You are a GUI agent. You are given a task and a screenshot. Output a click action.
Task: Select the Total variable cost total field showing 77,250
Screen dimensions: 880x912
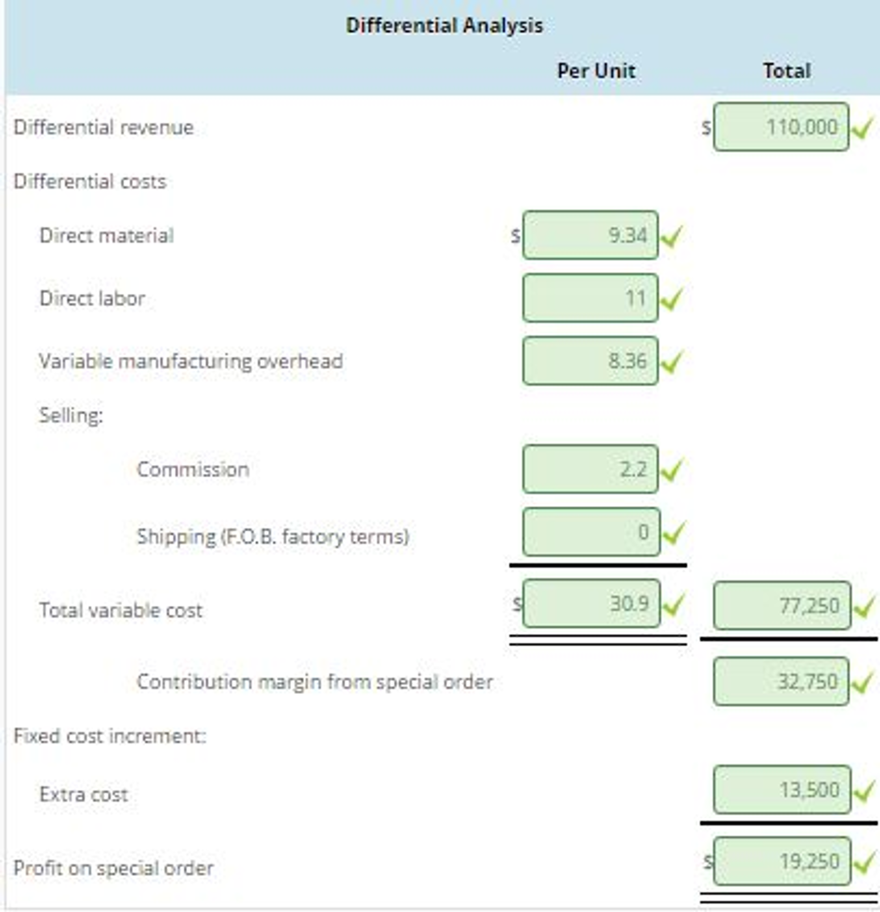coord(782,605)
